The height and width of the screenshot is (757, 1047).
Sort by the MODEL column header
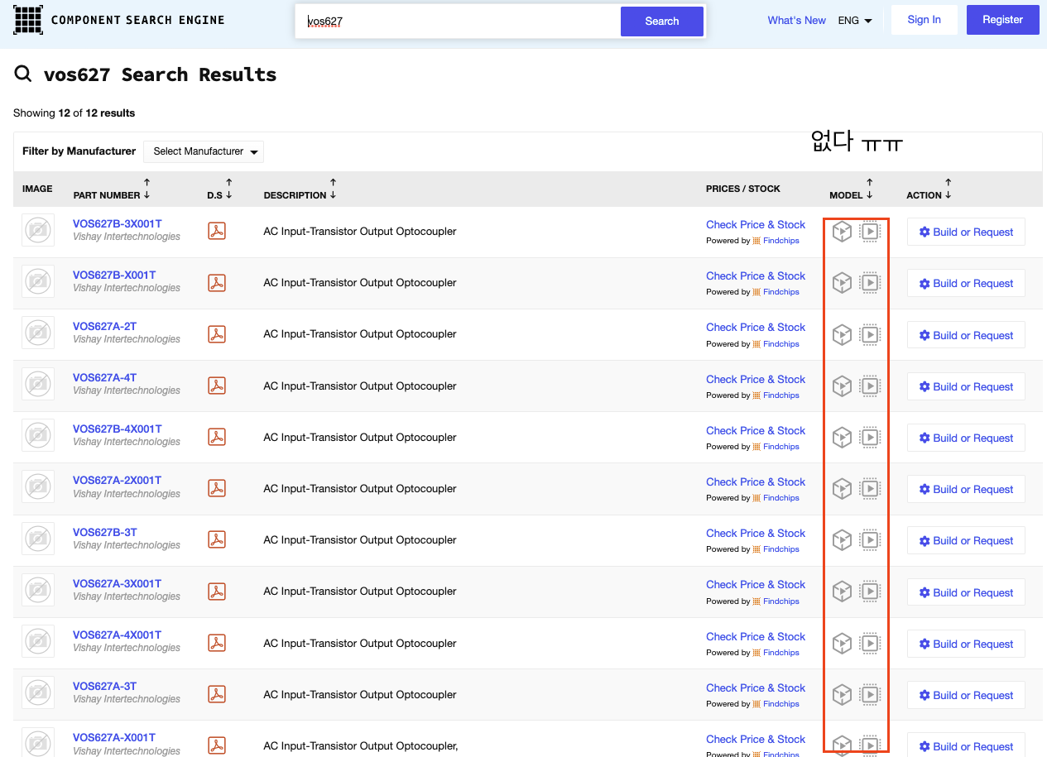851,189
